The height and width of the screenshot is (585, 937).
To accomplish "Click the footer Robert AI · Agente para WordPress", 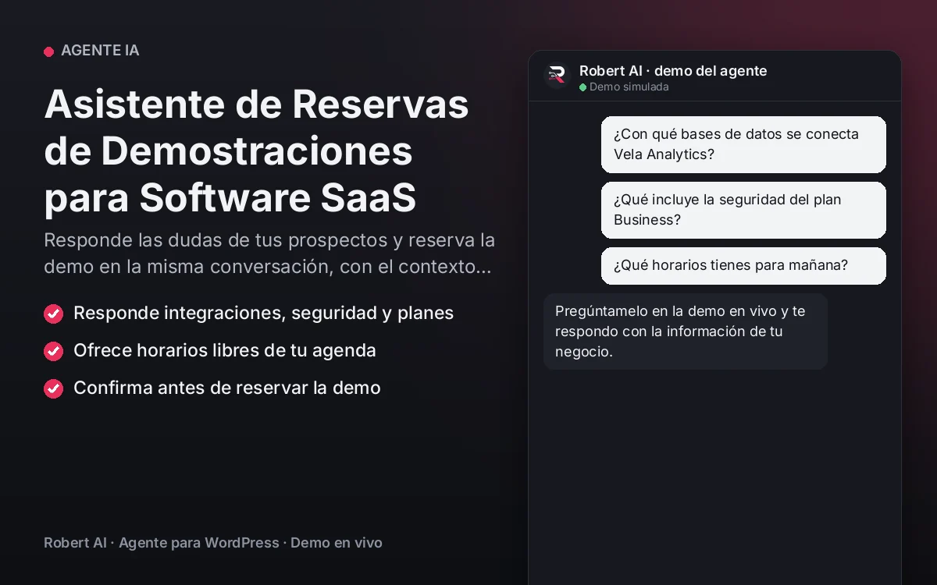I will (x=213, y=543).
